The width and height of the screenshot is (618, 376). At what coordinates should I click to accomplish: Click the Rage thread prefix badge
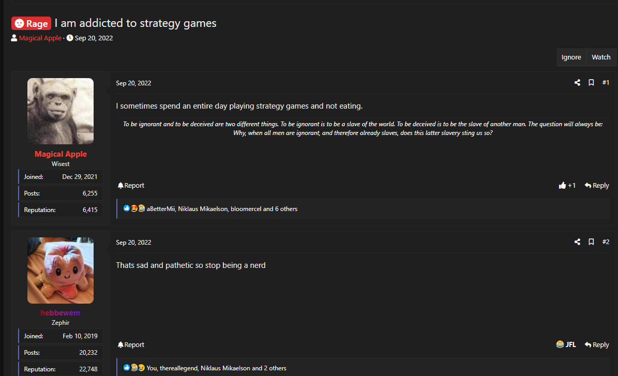[x=31, y=24]
